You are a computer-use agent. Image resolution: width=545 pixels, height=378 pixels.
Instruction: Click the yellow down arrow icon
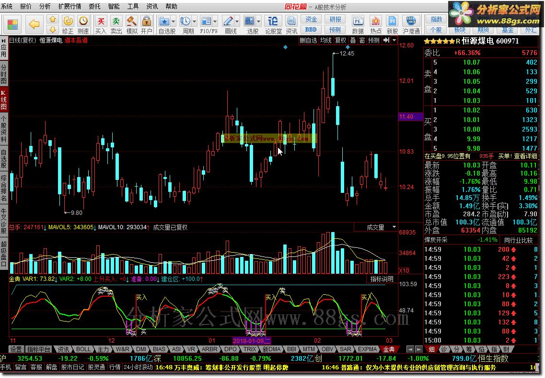pos(52,29)
